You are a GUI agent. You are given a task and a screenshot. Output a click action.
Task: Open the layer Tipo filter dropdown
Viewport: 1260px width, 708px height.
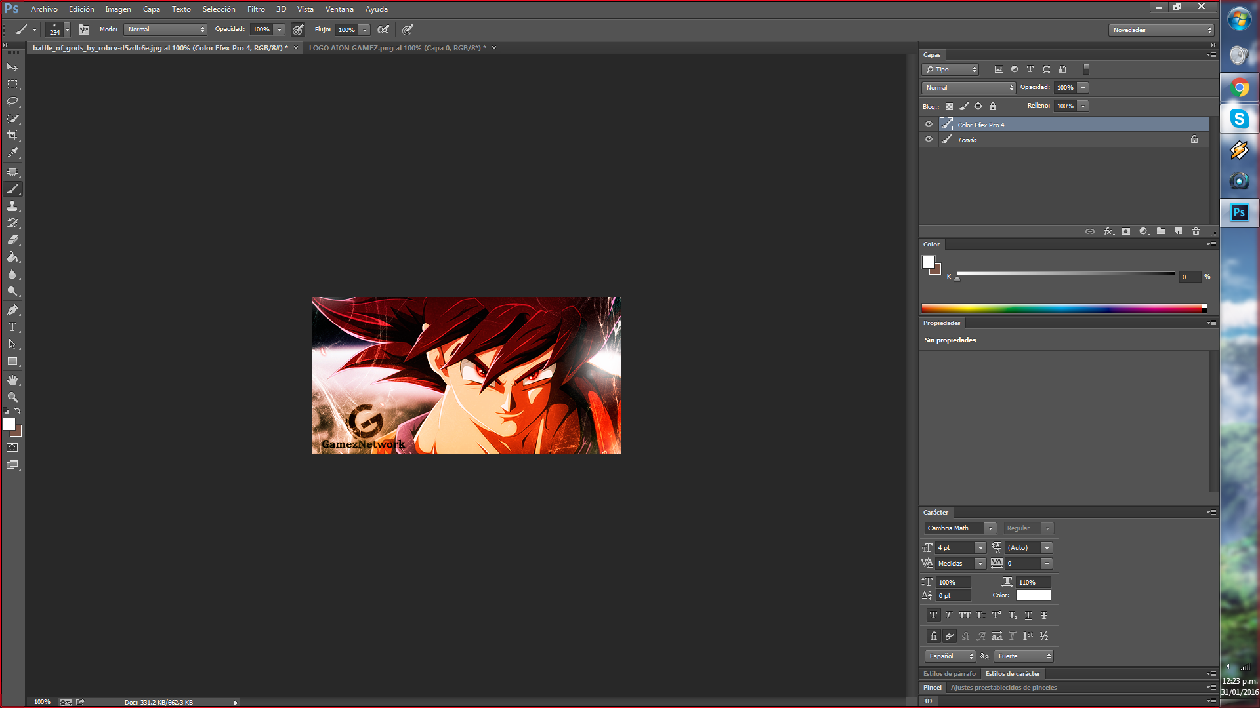click(950, 69)
